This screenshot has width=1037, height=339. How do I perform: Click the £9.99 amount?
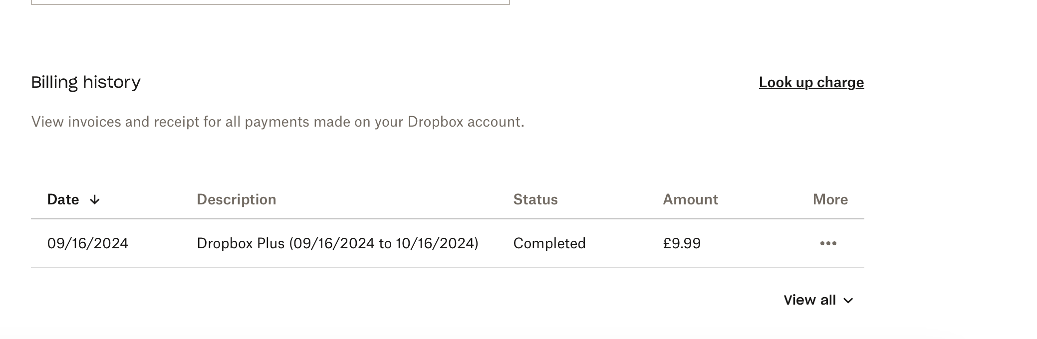682,243
